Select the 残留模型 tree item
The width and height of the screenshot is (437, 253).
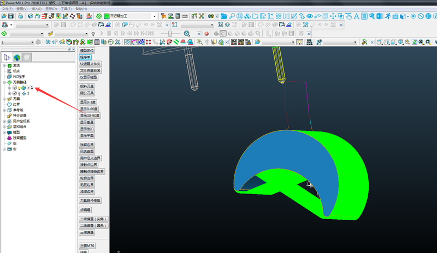[20, 138]
